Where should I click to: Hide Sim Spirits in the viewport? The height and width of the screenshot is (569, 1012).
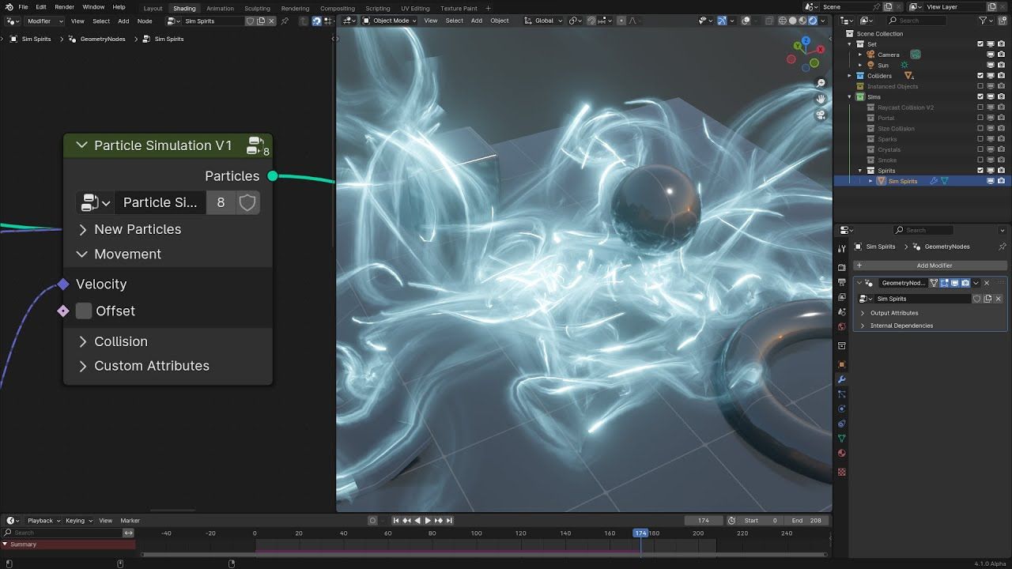(x=990, y=180)
